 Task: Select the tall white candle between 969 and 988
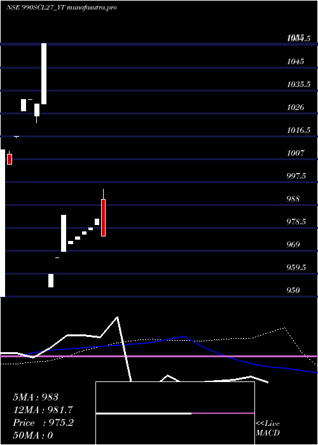coord(64,233)
